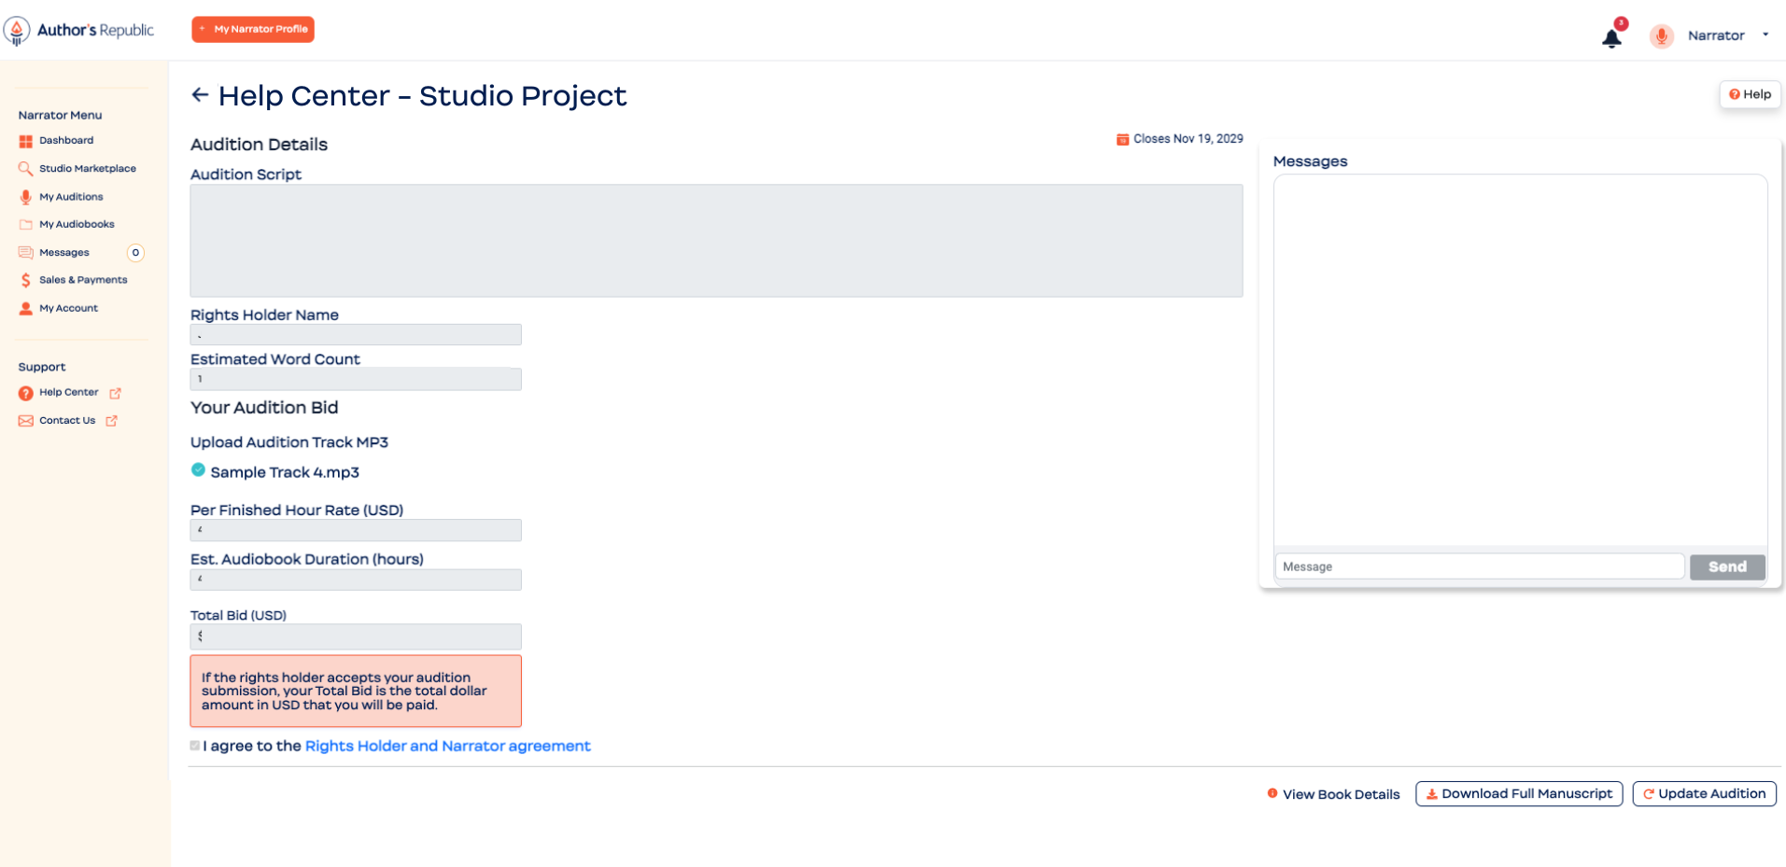Expand the Narrator account dropdown arrow
This screenshot has width=1786, height=867.
(1765, 35)
